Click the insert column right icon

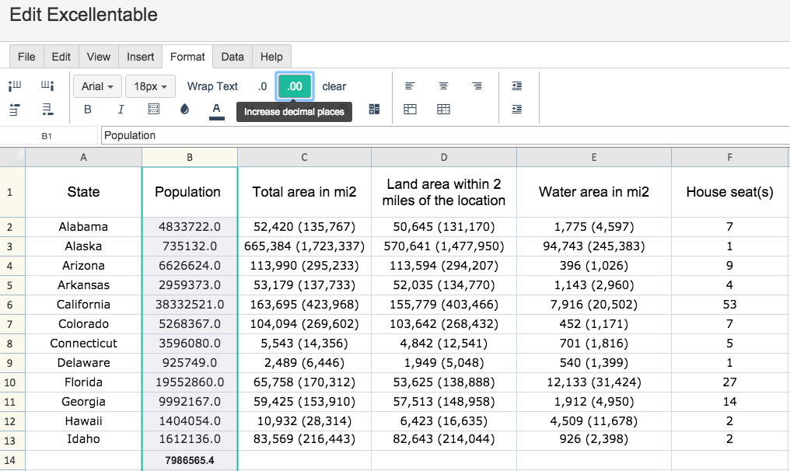pos(47,86)
